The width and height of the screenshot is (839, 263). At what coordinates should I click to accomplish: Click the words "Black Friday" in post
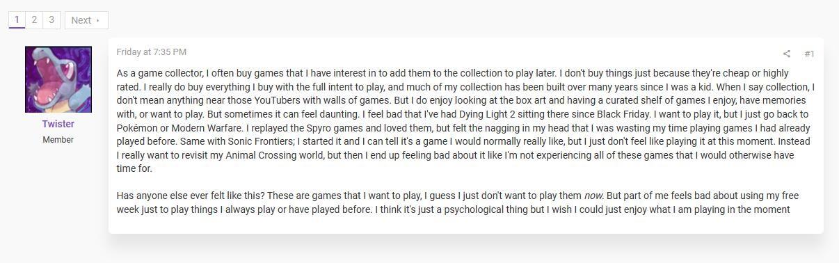pos(620,114)
